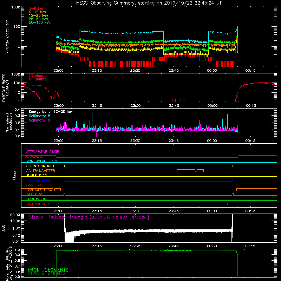281x281 pixels.
Task: Click the REAR SEGMENTS legend label
Action: 47,274
